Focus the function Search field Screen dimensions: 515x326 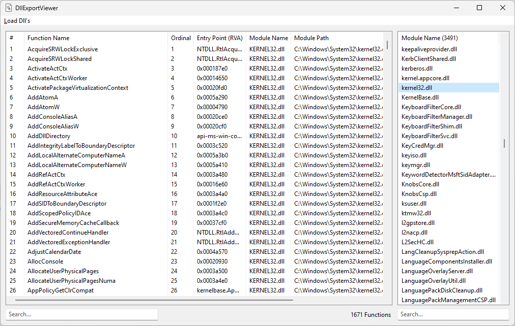click(82, 314)
